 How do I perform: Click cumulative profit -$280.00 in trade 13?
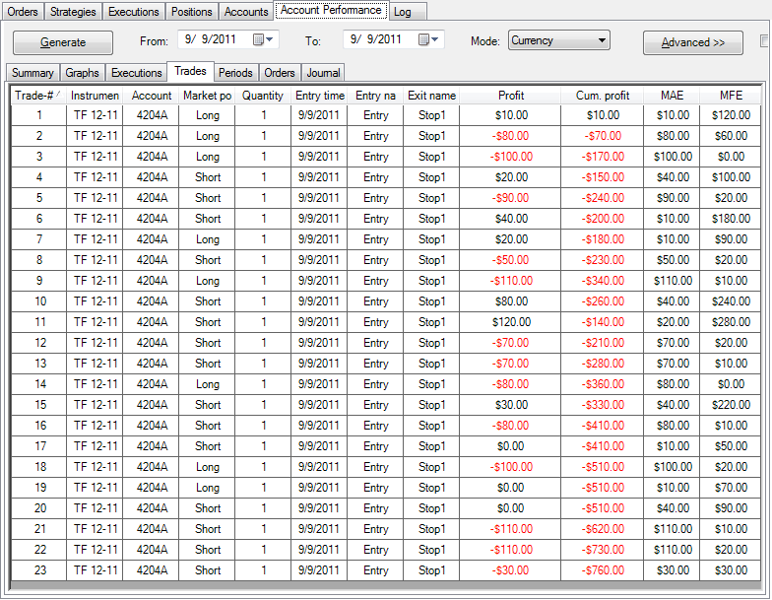click(602, 364)
